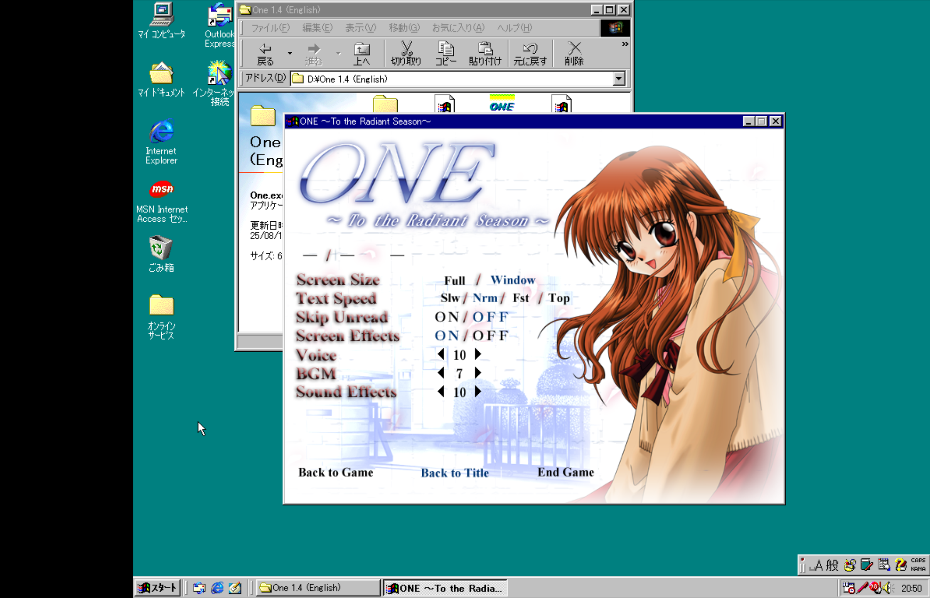Turn Skip Unread ON
This screenshot has width=930, height=598.
[x=447, y=317]
